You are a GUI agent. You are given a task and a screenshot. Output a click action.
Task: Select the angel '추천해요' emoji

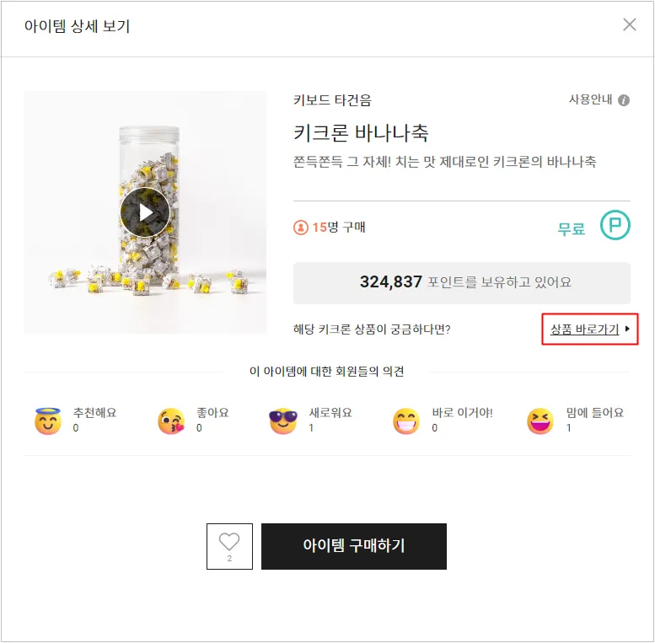[x=48, y=421]
